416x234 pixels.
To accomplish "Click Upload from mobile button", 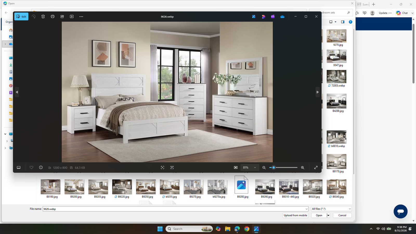I will click(x=295, y=215).
